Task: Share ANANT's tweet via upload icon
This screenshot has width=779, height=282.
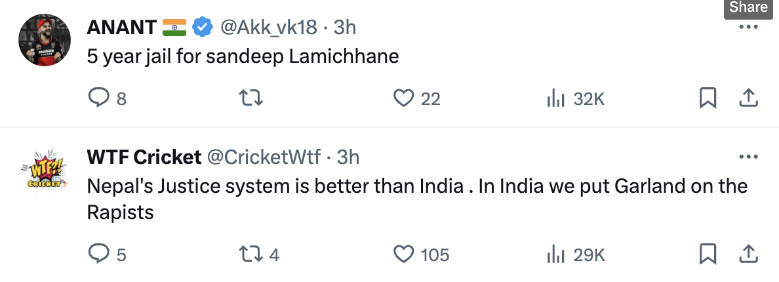Action: click(x=748, y=98)
